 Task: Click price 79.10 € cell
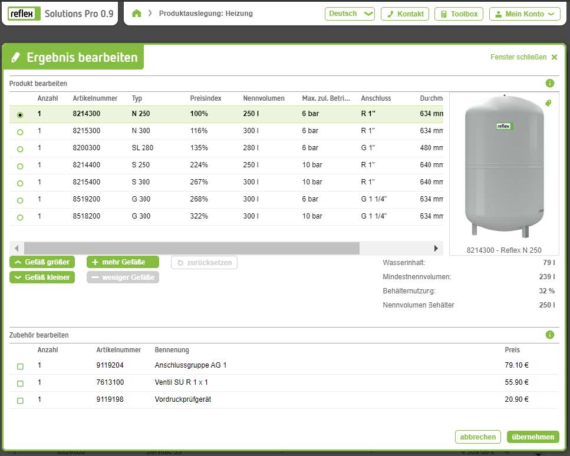[516, 365]
